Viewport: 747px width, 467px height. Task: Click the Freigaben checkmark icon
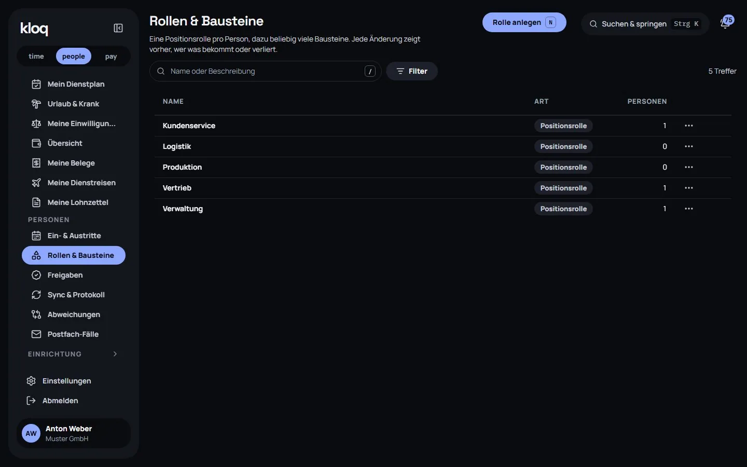(x=36, y=275)
